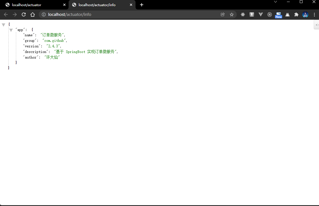
Task: Click the "group" key
Action: (x=30, y=41)
